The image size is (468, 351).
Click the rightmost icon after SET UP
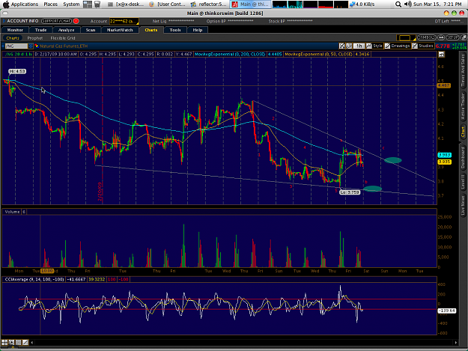(464, 37)
